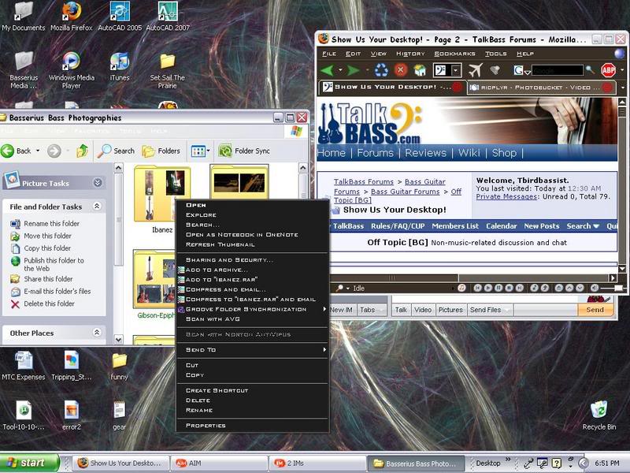
Task: Click the green Forward arrow in Firefox
Action: [x=353, y=70]
